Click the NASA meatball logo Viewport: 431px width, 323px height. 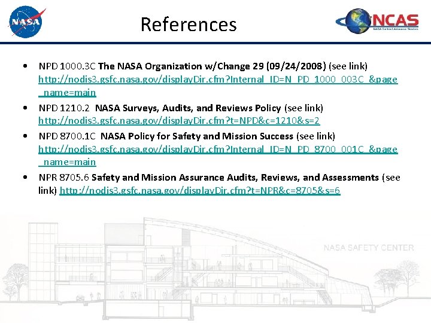tap(27, 22)
